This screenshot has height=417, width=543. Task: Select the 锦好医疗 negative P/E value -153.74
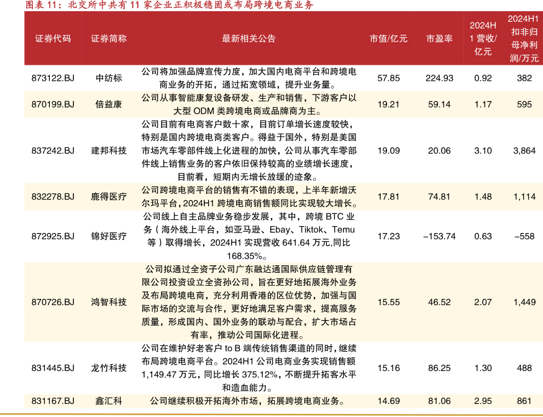click(x=439, y=236)
